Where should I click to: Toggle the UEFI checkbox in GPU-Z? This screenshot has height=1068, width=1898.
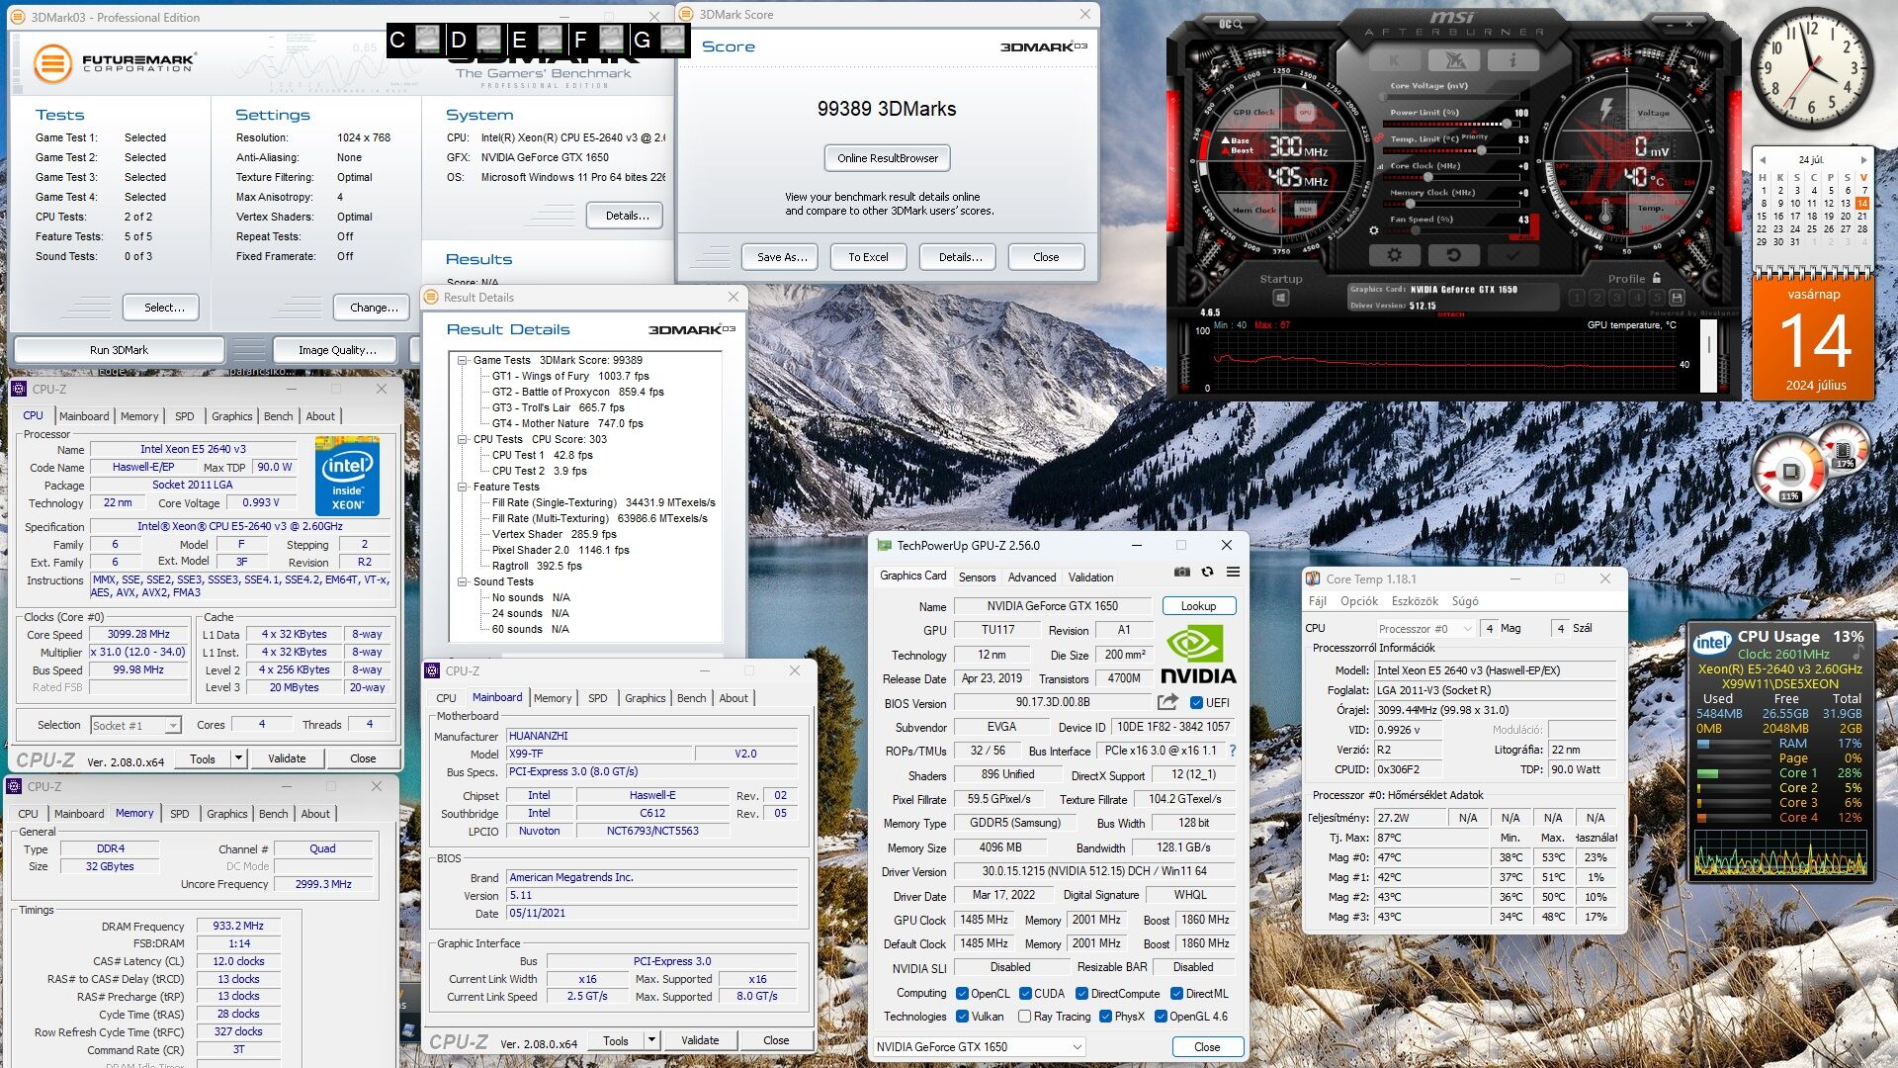pos(1196,703)
